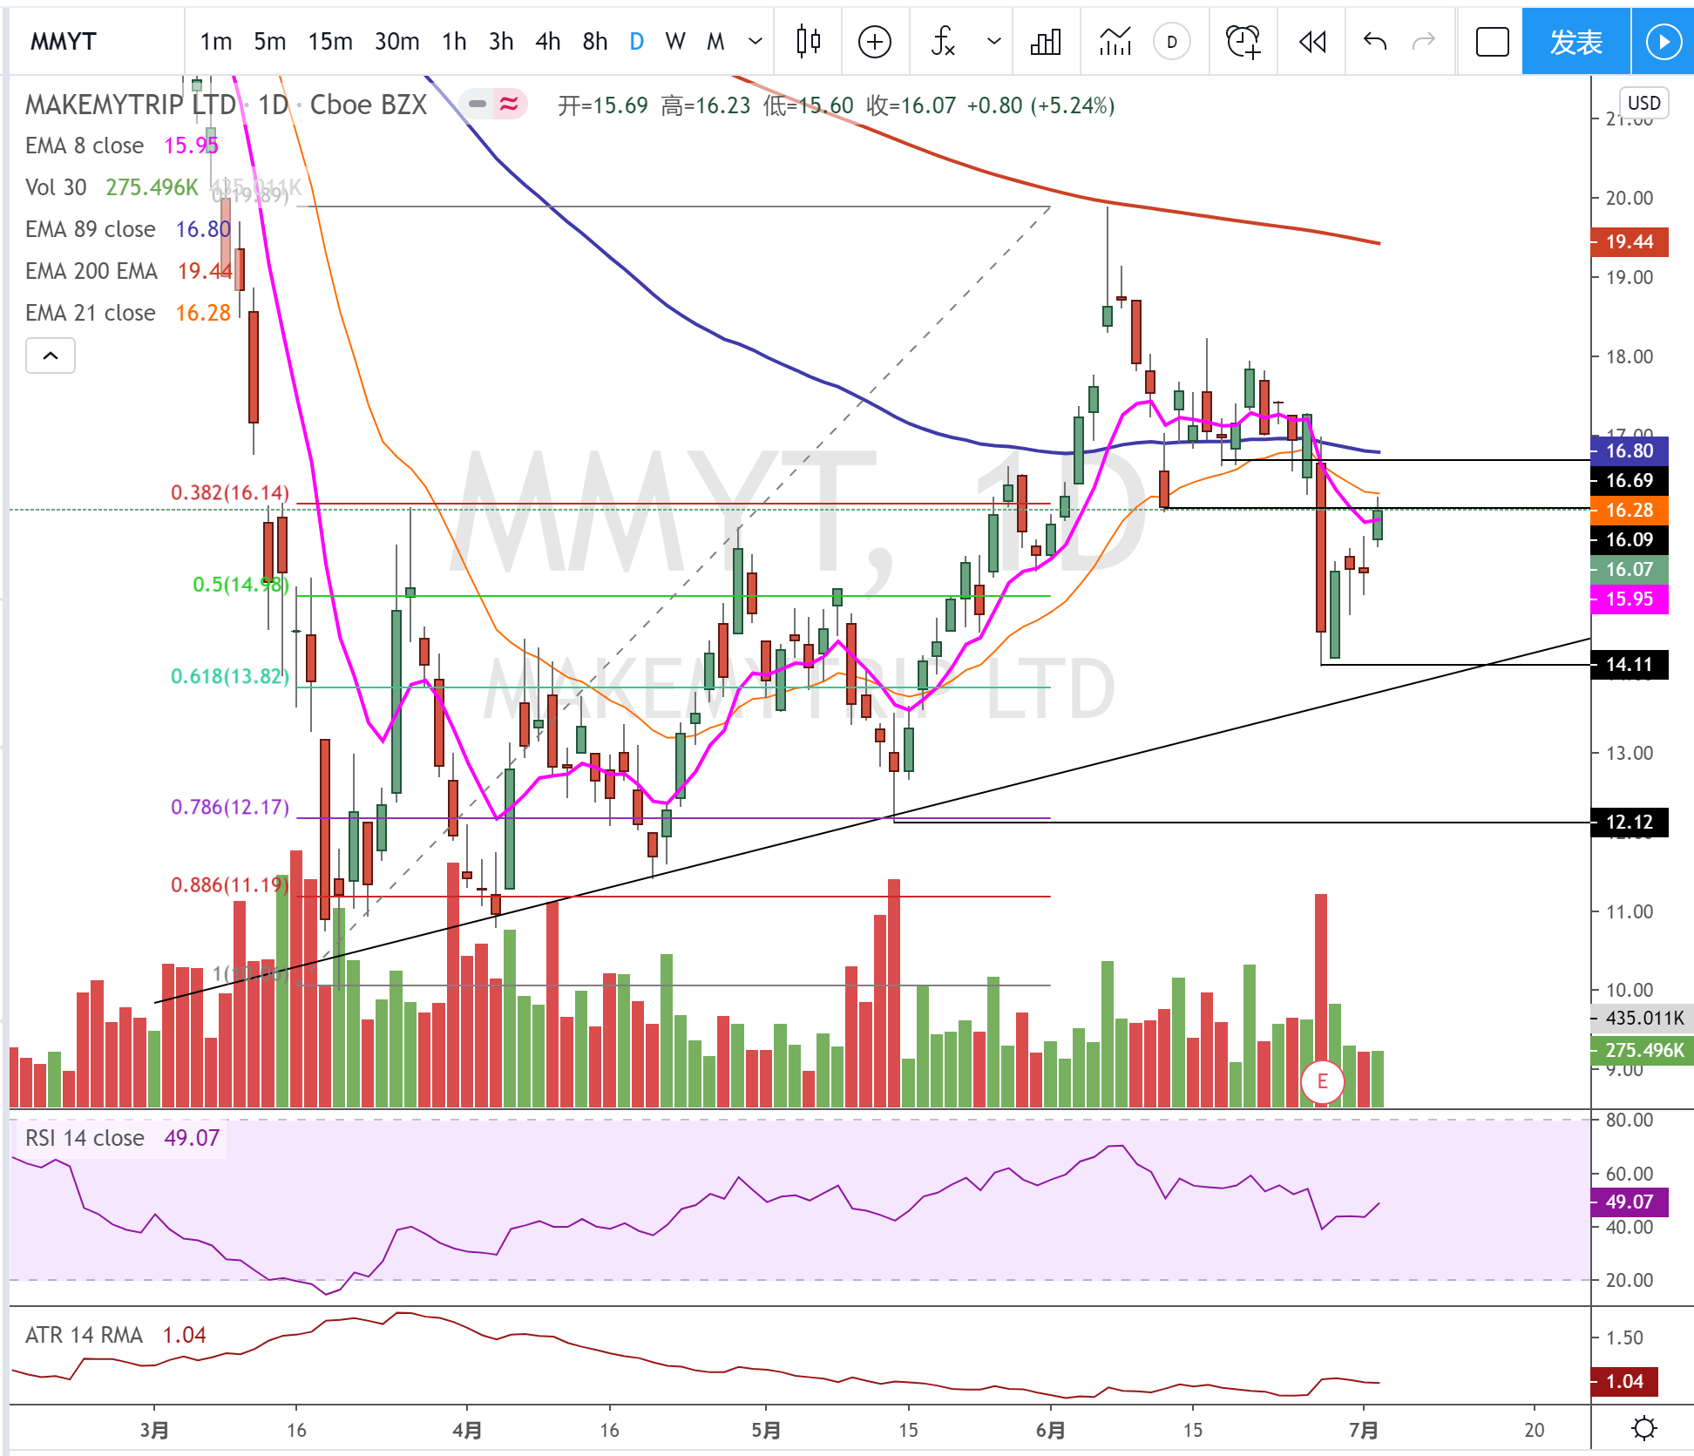Open the dropdown arrow beside indicators fx

(993, 41)
